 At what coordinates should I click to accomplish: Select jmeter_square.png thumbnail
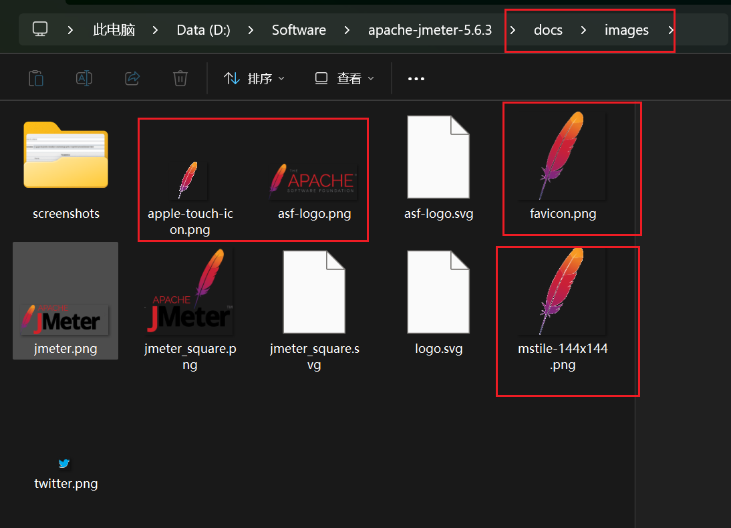189,291
